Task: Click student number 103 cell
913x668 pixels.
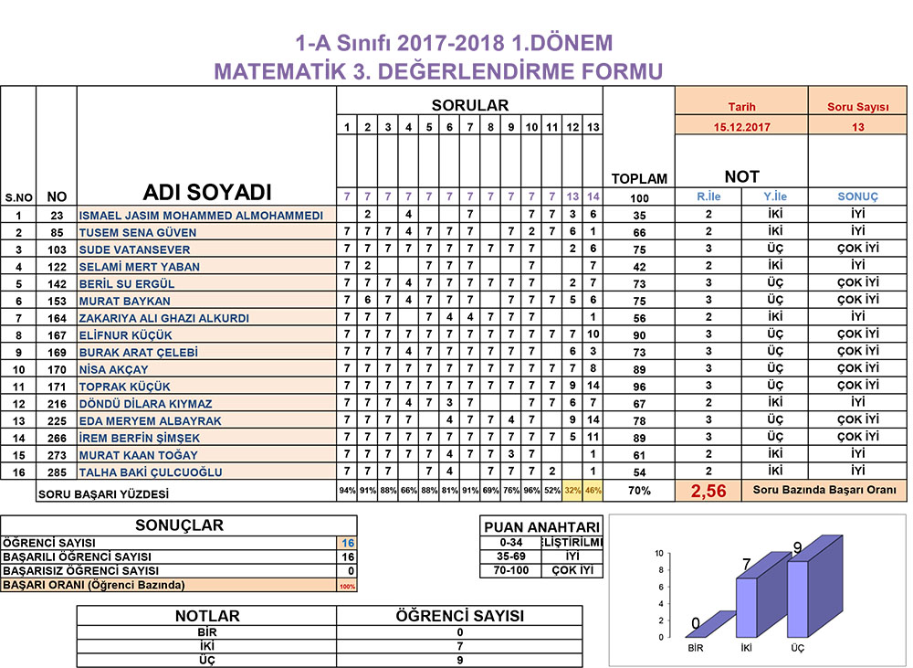Action: pos(57,249)
